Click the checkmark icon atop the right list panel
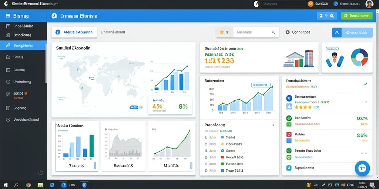 click(x=365, y=84)
